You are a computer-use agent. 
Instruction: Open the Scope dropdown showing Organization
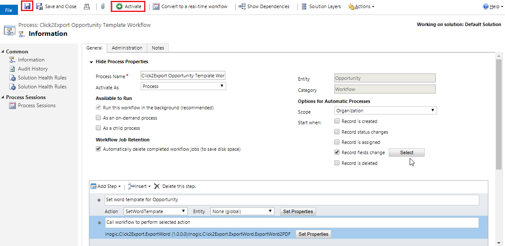pyautogui.click(x=386, y=111)
